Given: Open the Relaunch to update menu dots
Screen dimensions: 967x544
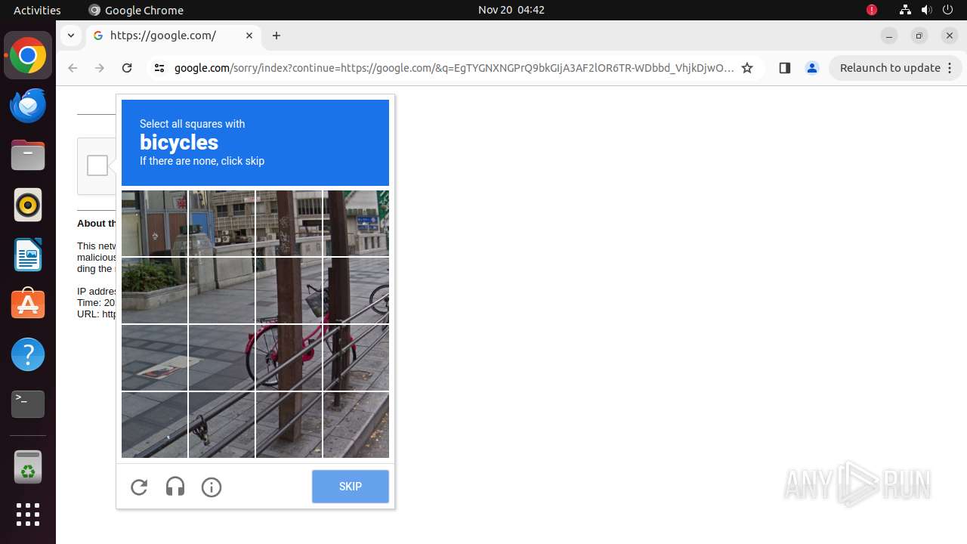Looking at the screenshot, I should pos(950,68).
